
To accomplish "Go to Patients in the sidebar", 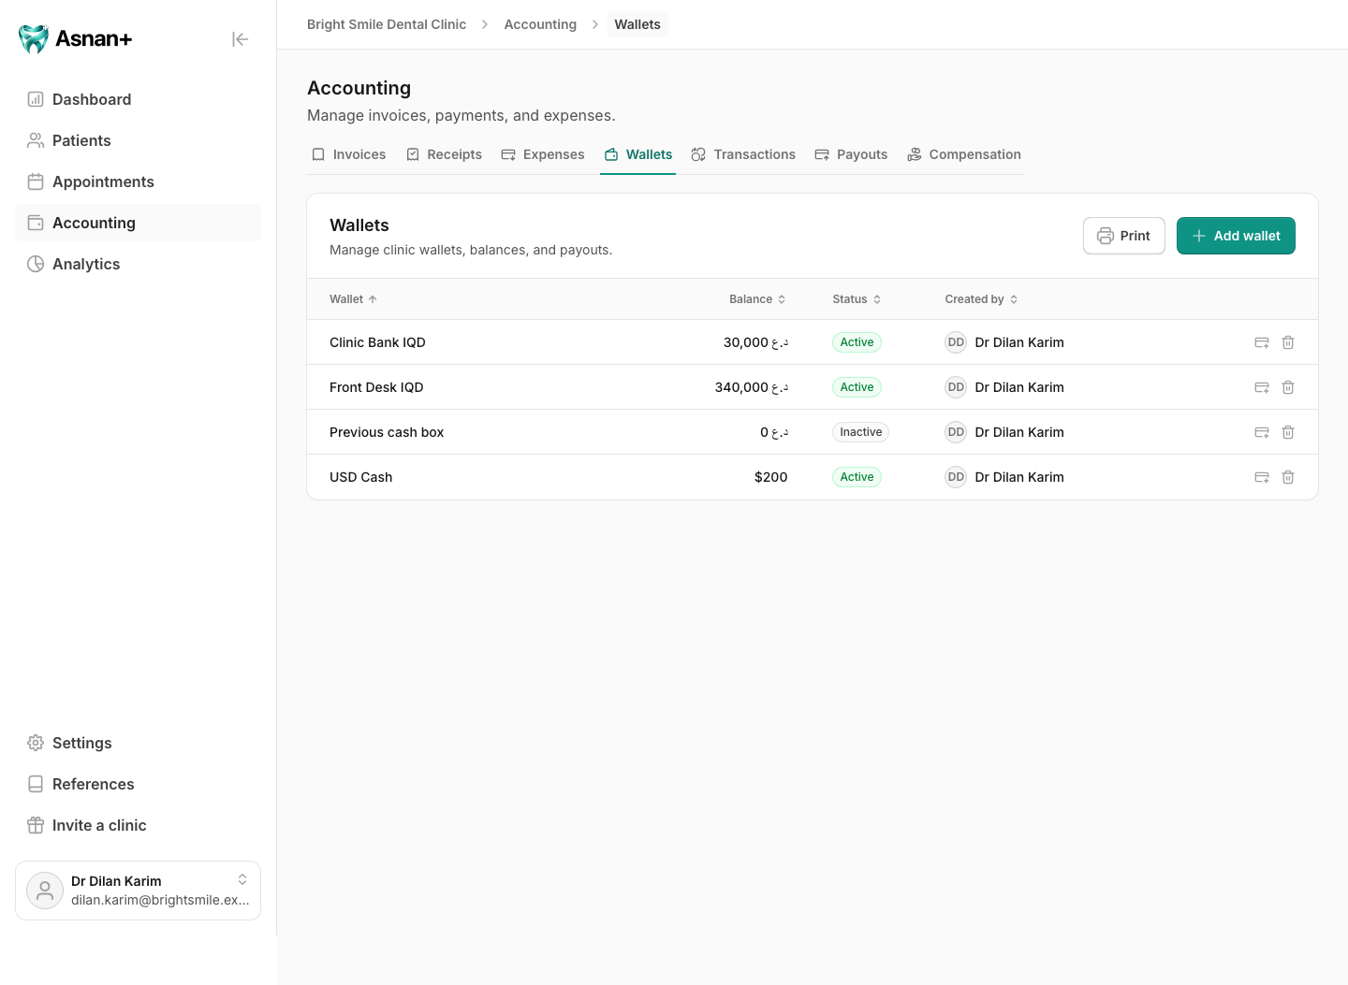I will point(138,140).
